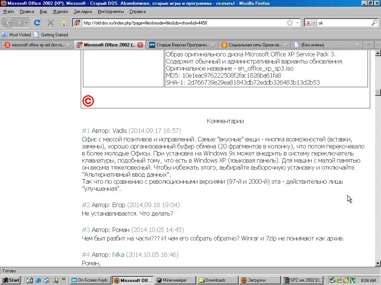Reload the current page
381x285 pixels.
pyautogui.click(x=37, y=23)
